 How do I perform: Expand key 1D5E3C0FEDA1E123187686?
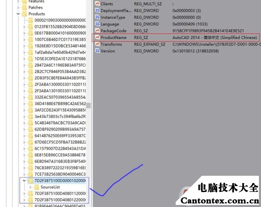point(24,59)
